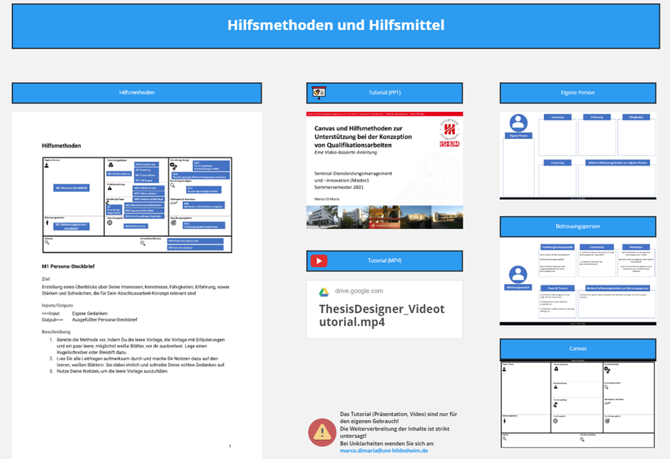Click the presentation icon beside Tutorial (PPT)
Image resolution: width=670 pixels, height=459 pixels.
tap(319, 92)
